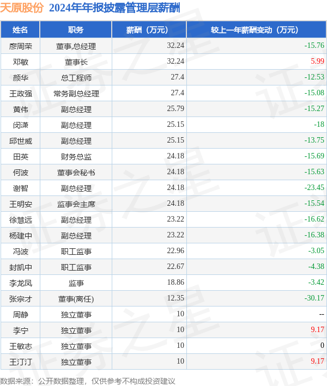Click the 董事(离任) position cell
Screen dimensions: 327x386
pos(76,298)
